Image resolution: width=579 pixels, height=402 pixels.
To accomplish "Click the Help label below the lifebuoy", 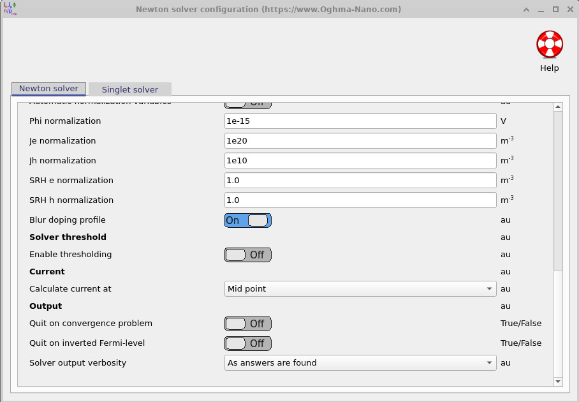I will (549, 67).
